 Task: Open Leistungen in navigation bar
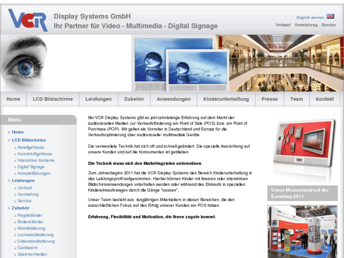[x=98, y=99]
